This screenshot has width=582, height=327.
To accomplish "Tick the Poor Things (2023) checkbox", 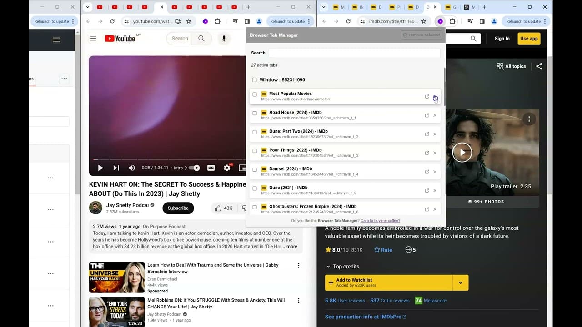I will [x=255, y=151].
